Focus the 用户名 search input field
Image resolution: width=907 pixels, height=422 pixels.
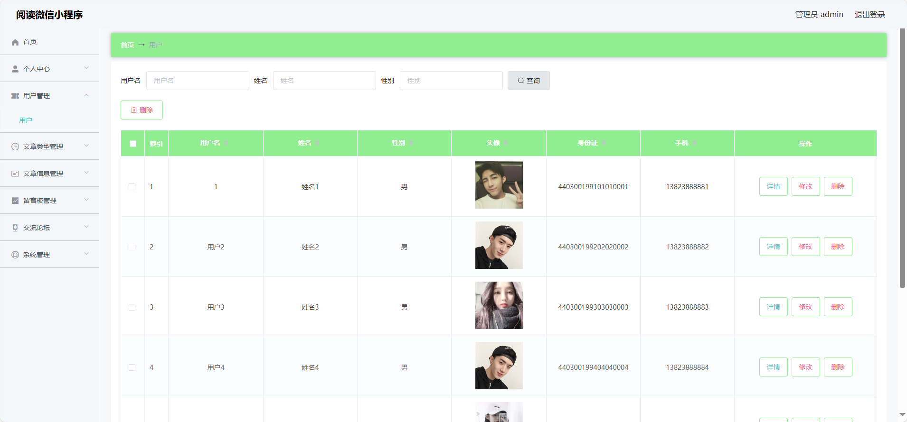pyautogui.click(x=198, y=81)
